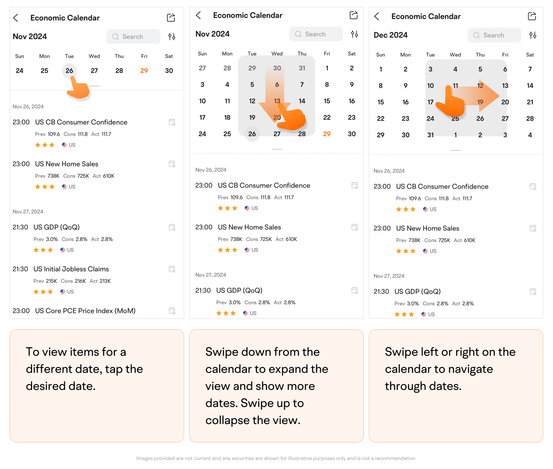Screen dimensions: 553x469
Task: Expand week view using handle under left calendar
Action: tap(94, 86)
